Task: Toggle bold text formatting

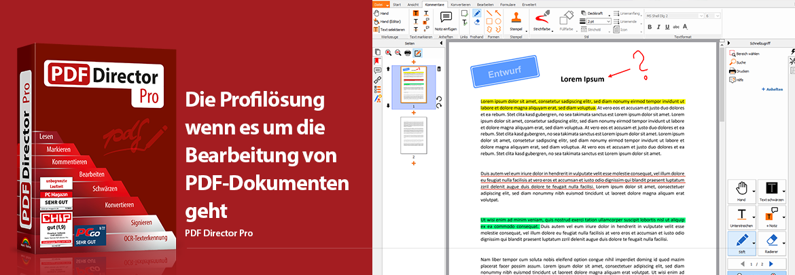Action: 649,27
